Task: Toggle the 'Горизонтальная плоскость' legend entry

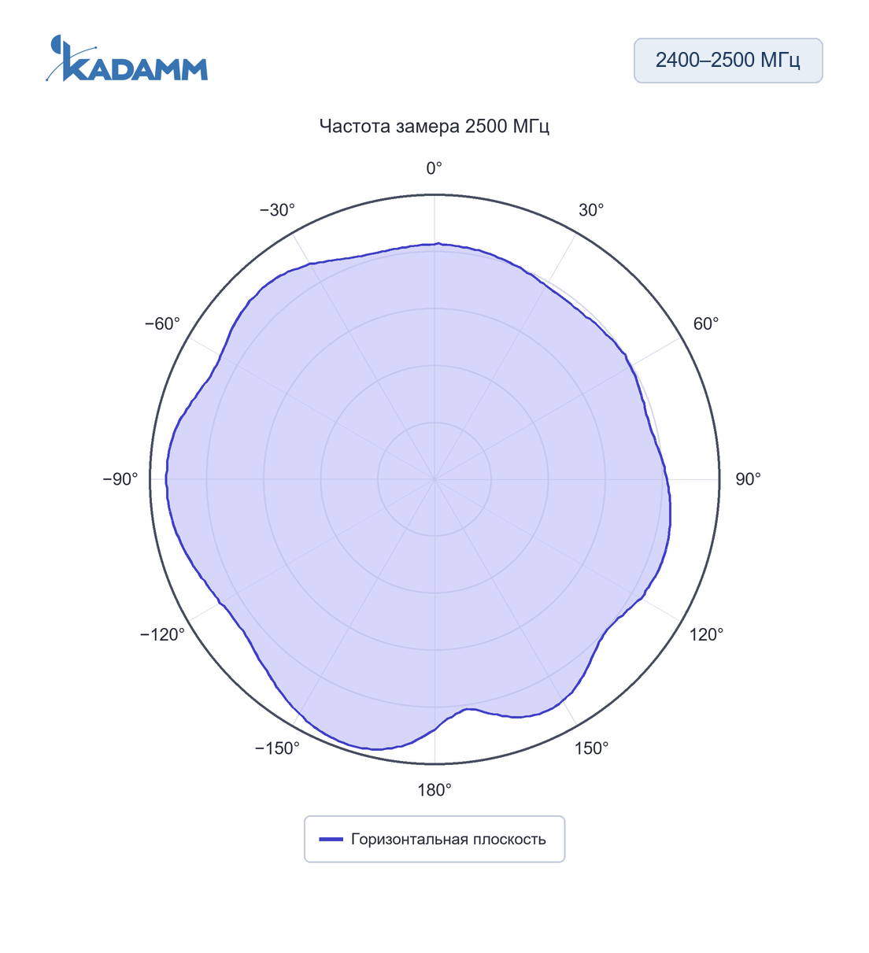Action: (434, 839)
